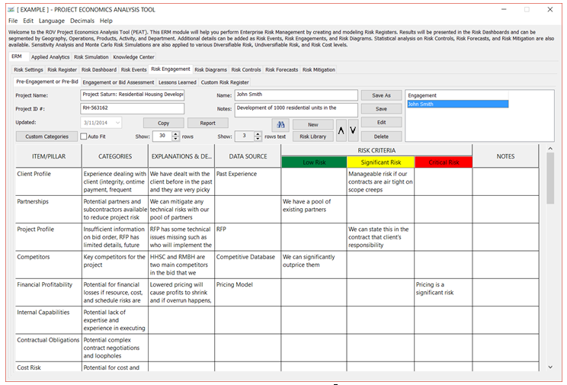Enable the Auto Fit checkbox
Viewport: 567px width, 385px height.
coord(84,136)
